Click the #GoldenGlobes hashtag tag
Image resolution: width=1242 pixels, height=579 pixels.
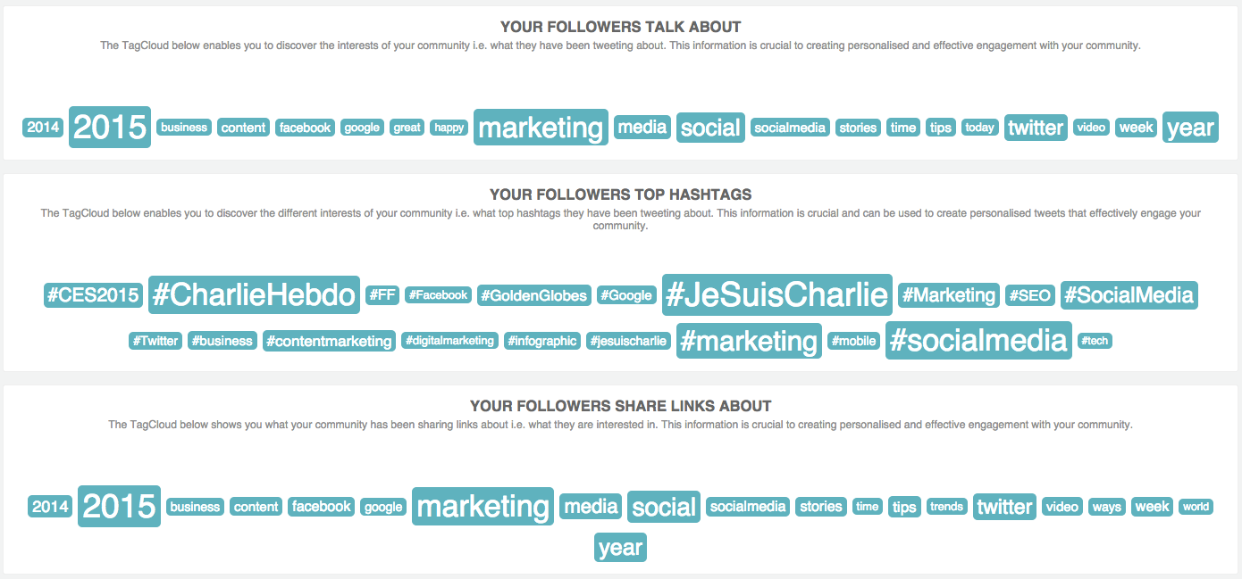coord(534,295)
